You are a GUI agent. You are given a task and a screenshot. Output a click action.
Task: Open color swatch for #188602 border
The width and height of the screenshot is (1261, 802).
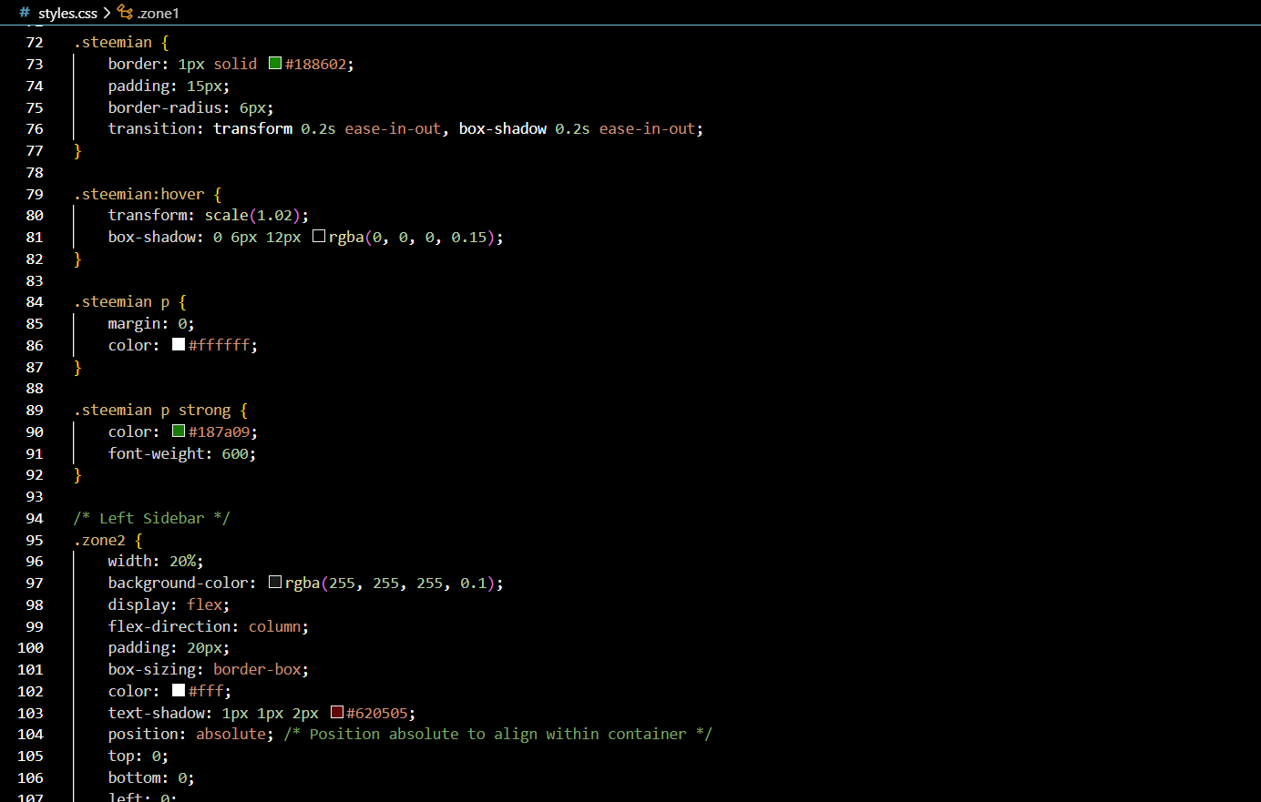pos(275,64)
